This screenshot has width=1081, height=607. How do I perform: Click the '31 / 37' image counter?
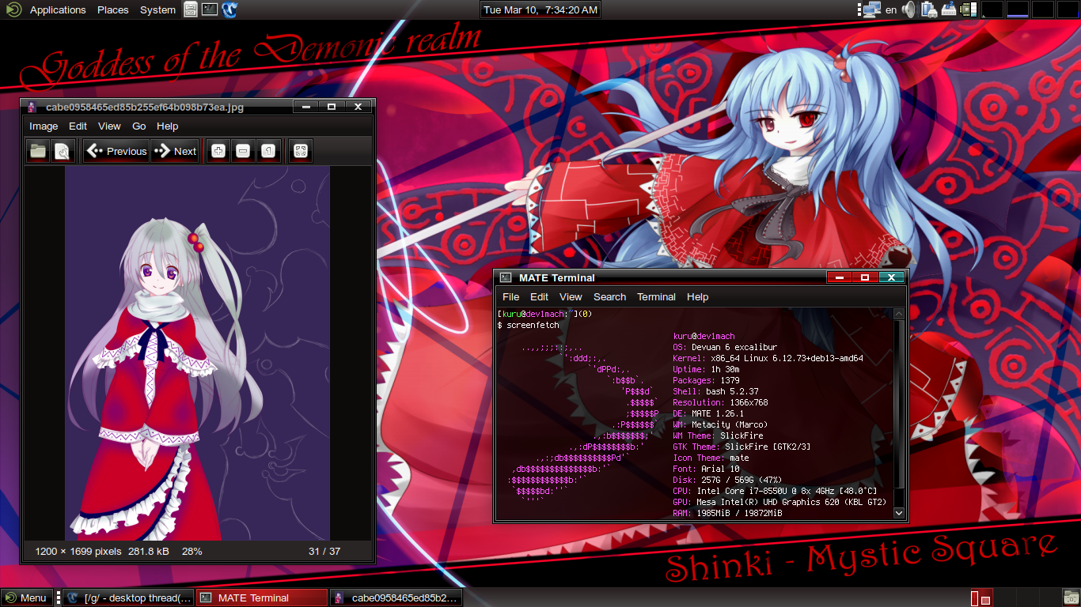(x=324, y=551)
